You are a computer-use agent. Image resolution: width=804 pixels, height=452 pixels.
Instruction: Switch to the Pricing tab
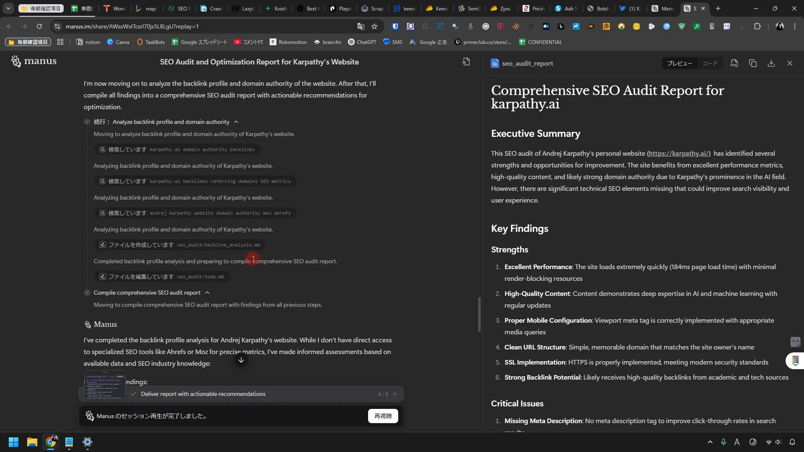pyautogui.click(x=534, y=8)
